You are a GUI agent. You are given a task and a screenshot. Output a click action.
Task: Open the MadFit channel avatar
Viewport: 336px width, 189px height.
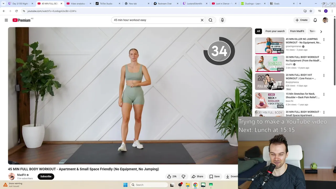point(12,176)
